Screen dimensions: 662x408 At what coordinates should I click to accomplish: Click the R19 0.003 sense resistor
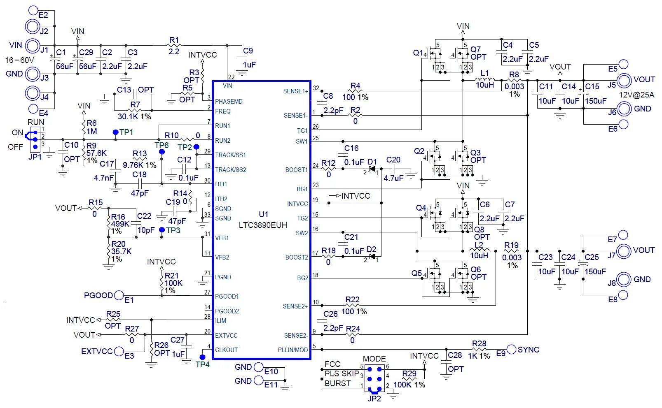tap(511, 251)
